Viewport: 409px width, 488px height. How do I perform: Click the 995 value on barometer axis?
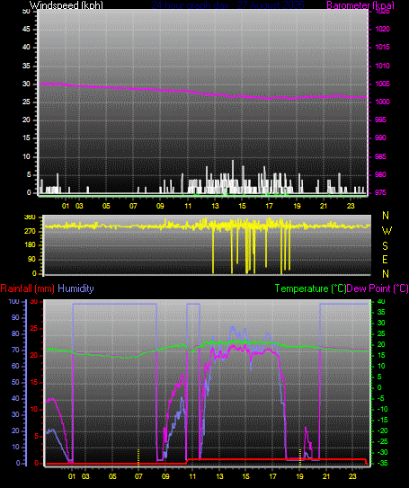(380, 120)
